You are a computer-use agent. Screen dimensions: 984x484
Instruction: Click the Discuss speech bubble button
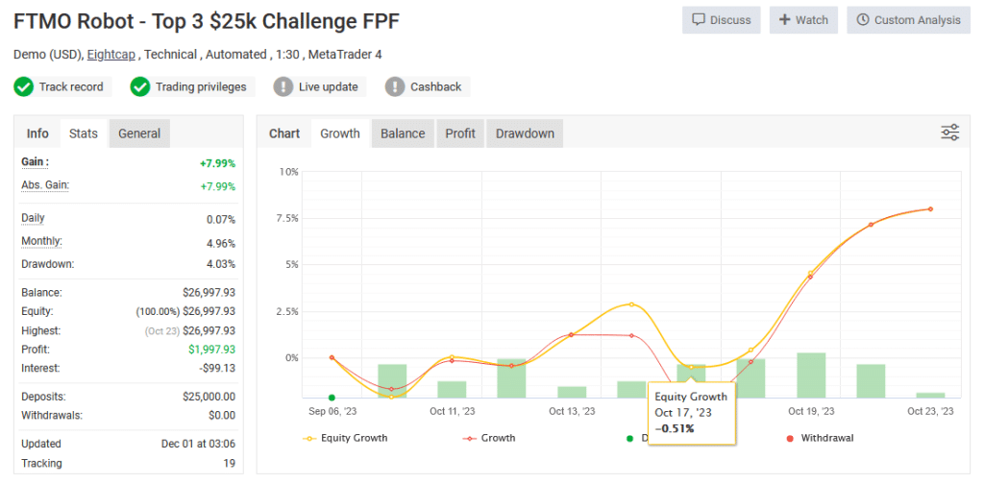click(x=721, y=20)
